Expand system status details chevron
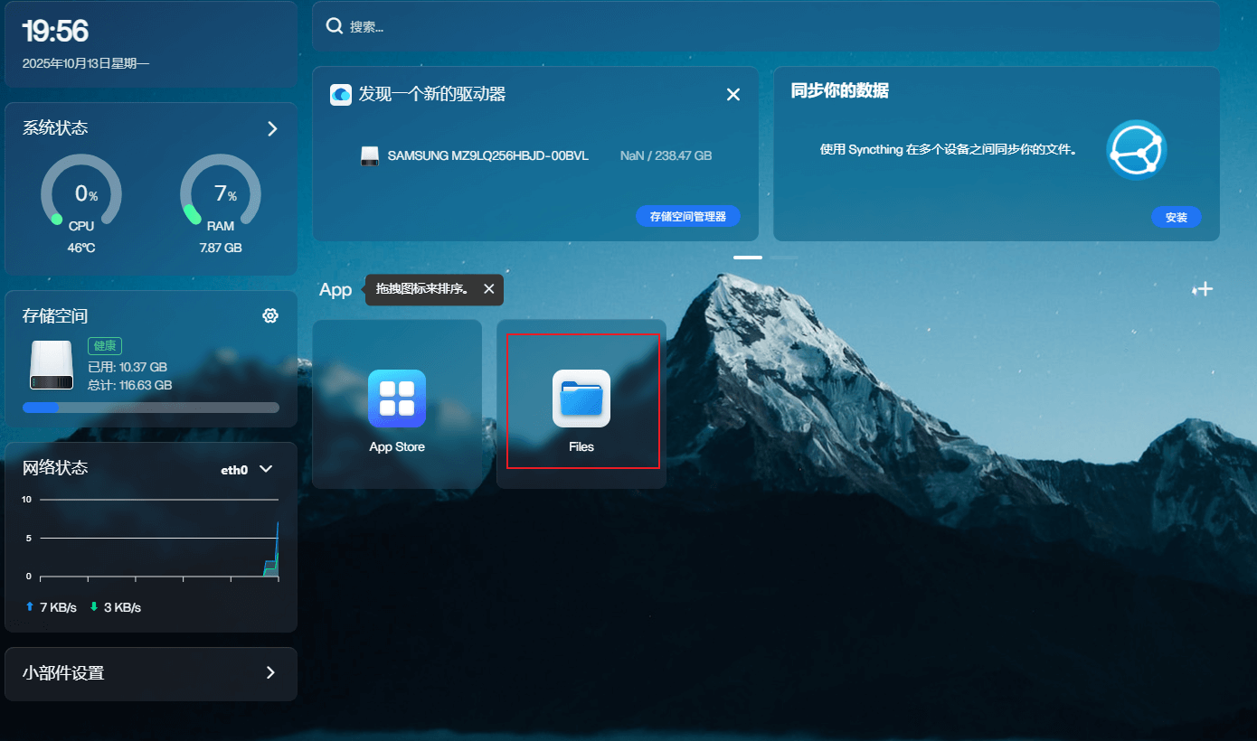The height and width of the screenshot is (741, 1257). [272, 128]
